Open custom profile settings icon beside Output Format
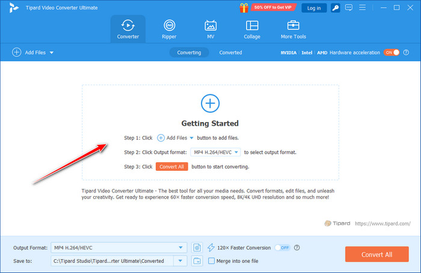This screenshot has height=273, width=421. (x=197, y=248)
